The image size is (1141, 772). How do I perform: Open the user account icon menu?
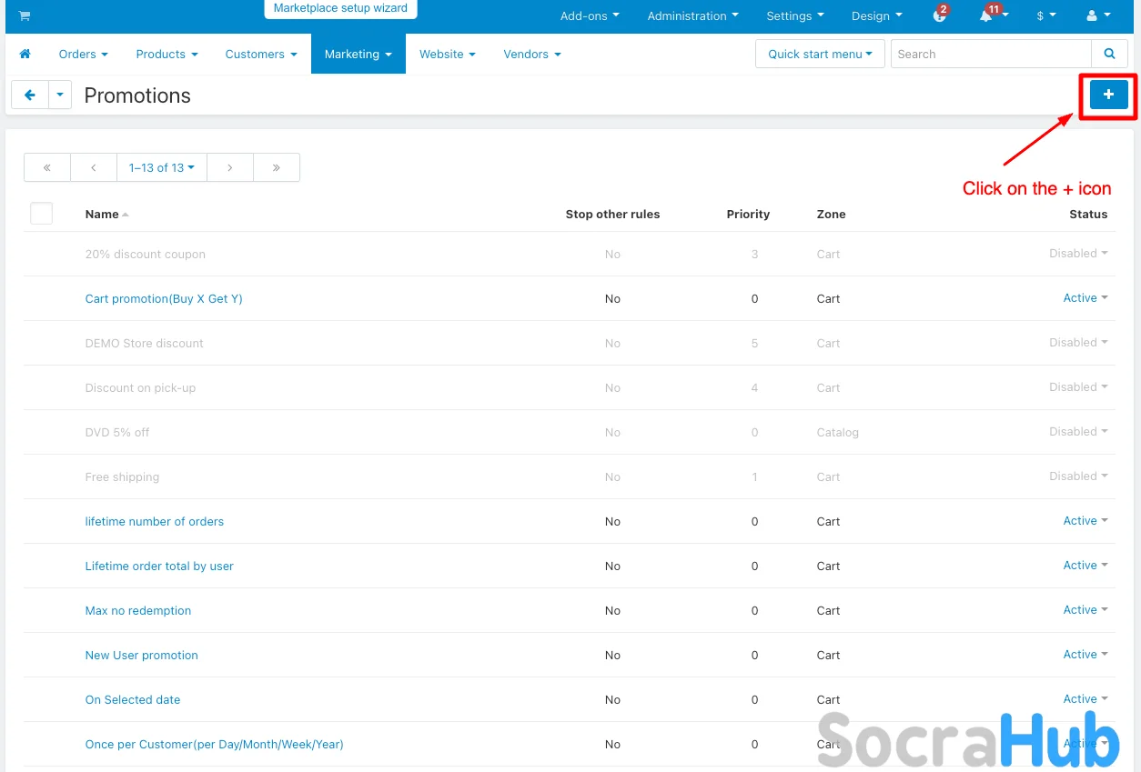point(1098,15)
